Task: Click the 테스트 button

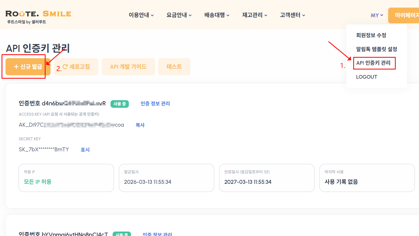Action: (x=174, y=66)
